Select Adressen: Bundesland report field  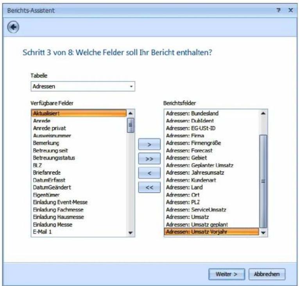tap(211, 113)
